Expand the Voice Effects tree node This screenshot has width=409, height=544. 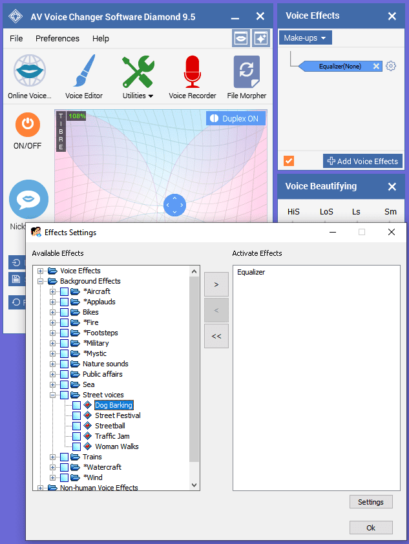41,271
